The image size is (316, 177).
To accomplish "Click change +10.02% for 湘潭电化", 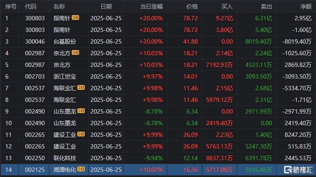I will [151, 170].
